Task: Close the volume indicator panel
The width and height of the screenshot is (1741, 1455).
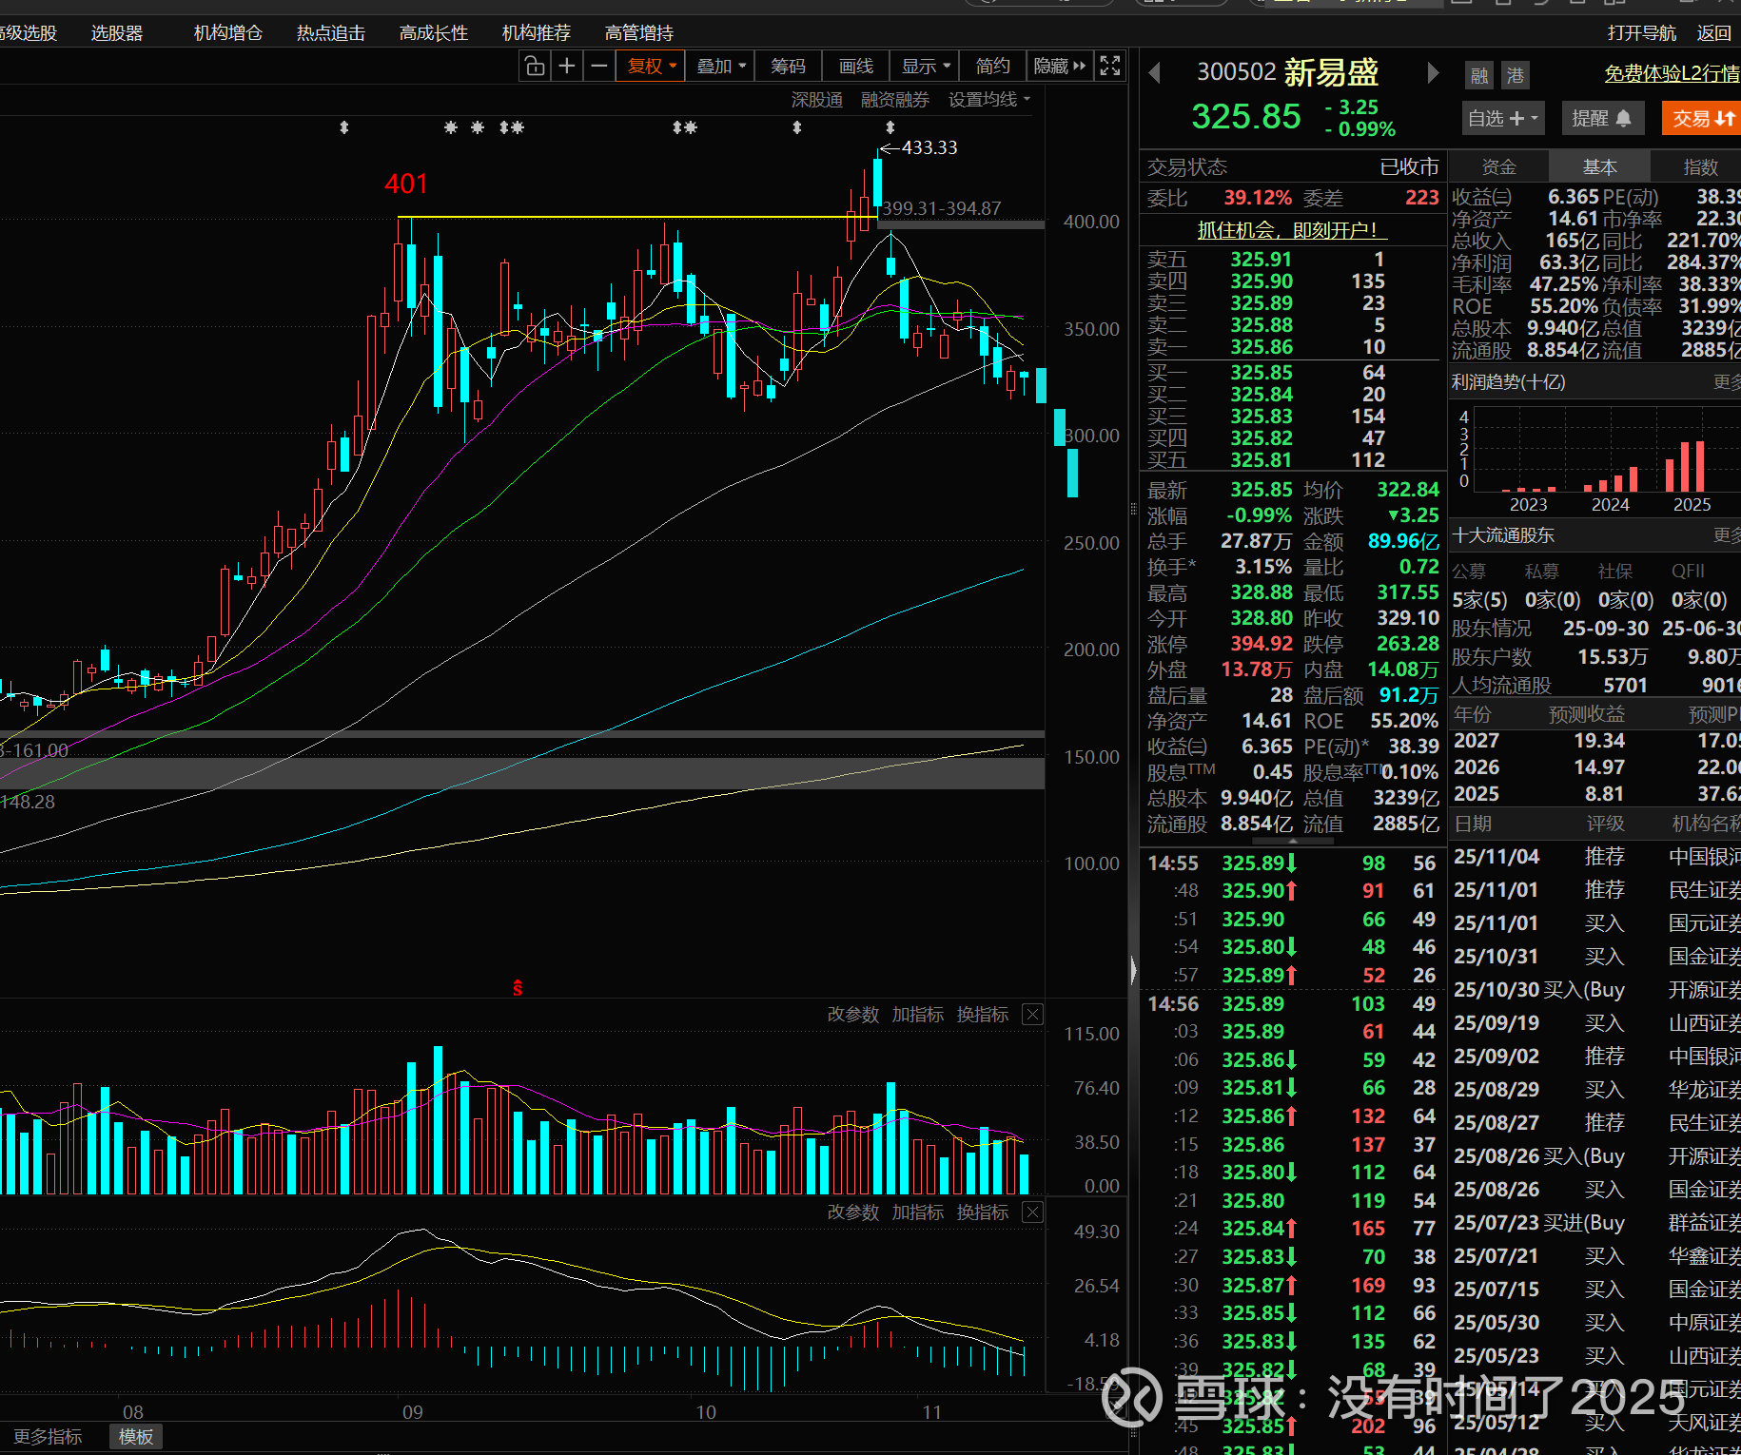Action: (x=1032, y=1014)
